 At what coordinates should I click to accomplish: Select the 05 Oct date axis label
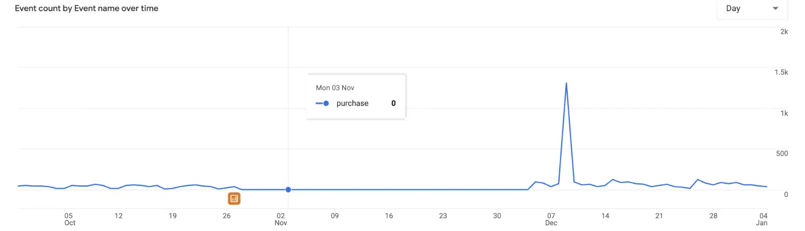point(70,219)
